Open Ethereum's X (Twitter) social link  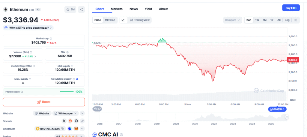point(64,121)
